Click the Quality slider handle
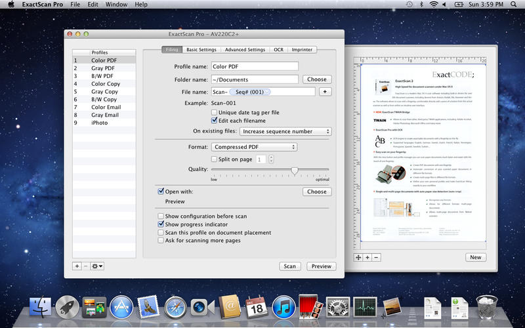This screenshot has width=525, height=328. click(295, 171)
